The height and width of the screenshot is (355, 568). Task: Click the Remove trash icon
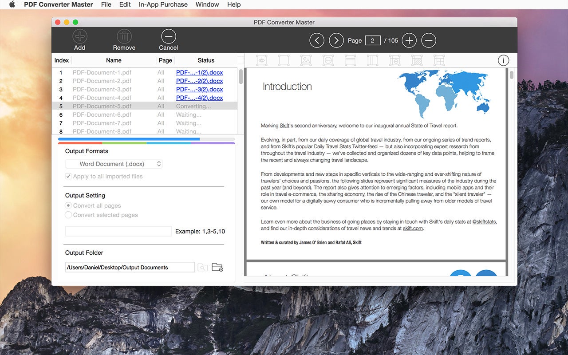click(x=124, y=36)
